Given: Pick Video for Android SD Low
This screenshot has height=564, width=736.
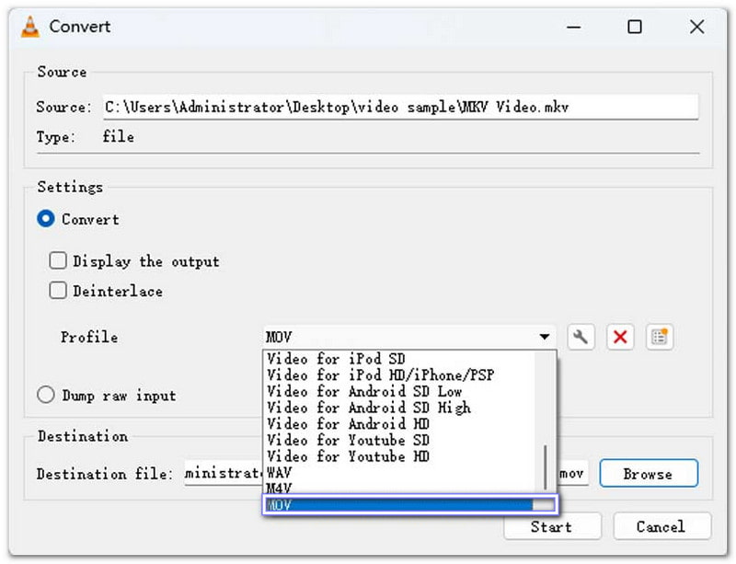Looking at the screenshot, I should tap(399, 391).
